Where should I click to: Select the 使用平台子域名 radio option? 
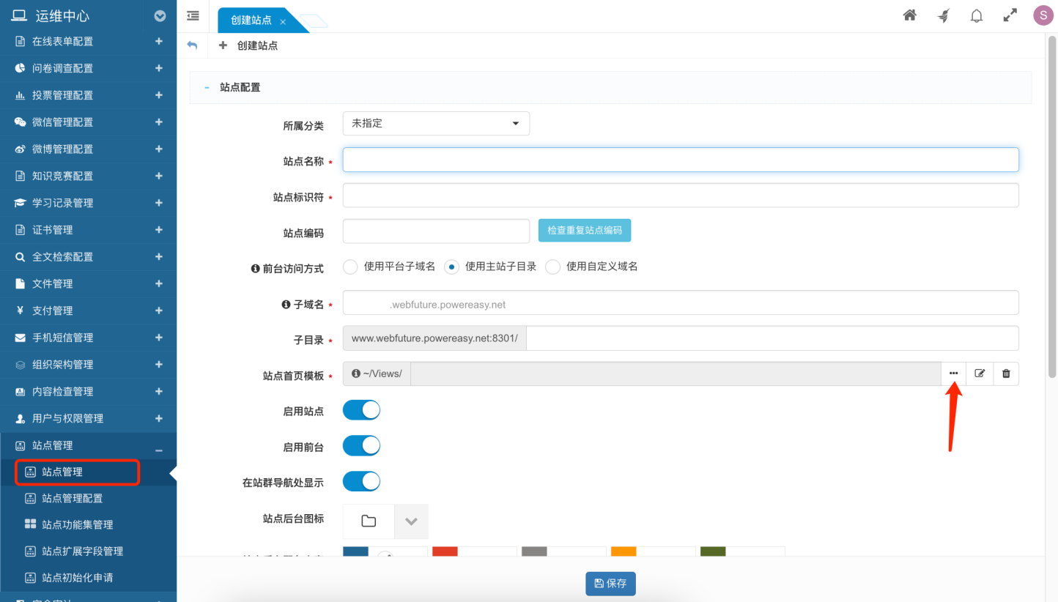coord(350,267)
